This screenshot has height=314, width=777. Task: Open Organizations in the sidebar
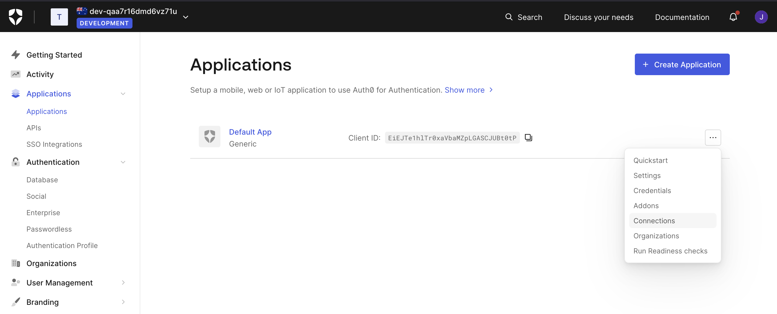[52, 263]
